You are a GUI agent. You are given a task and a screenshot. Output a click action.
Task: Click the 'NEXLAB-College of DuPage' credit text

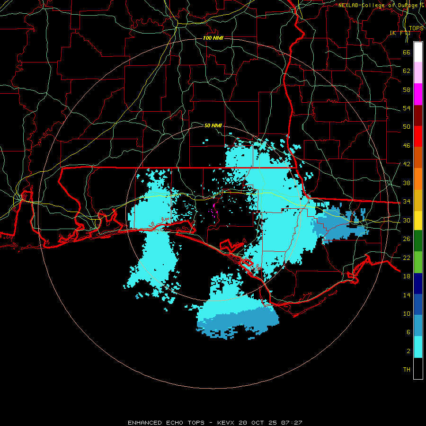[379, 5]
